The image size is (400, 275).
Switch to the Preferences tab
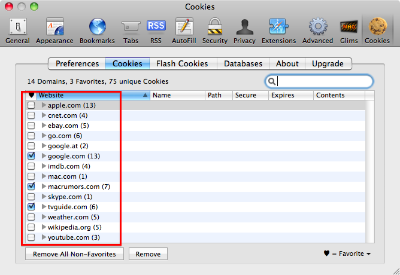77,63
